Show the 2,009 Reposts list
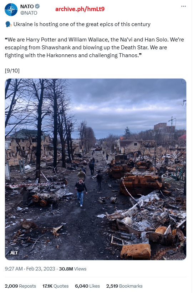Image resolution: width=193 pixels, height=293 pixels. click(x=20, y=286)
